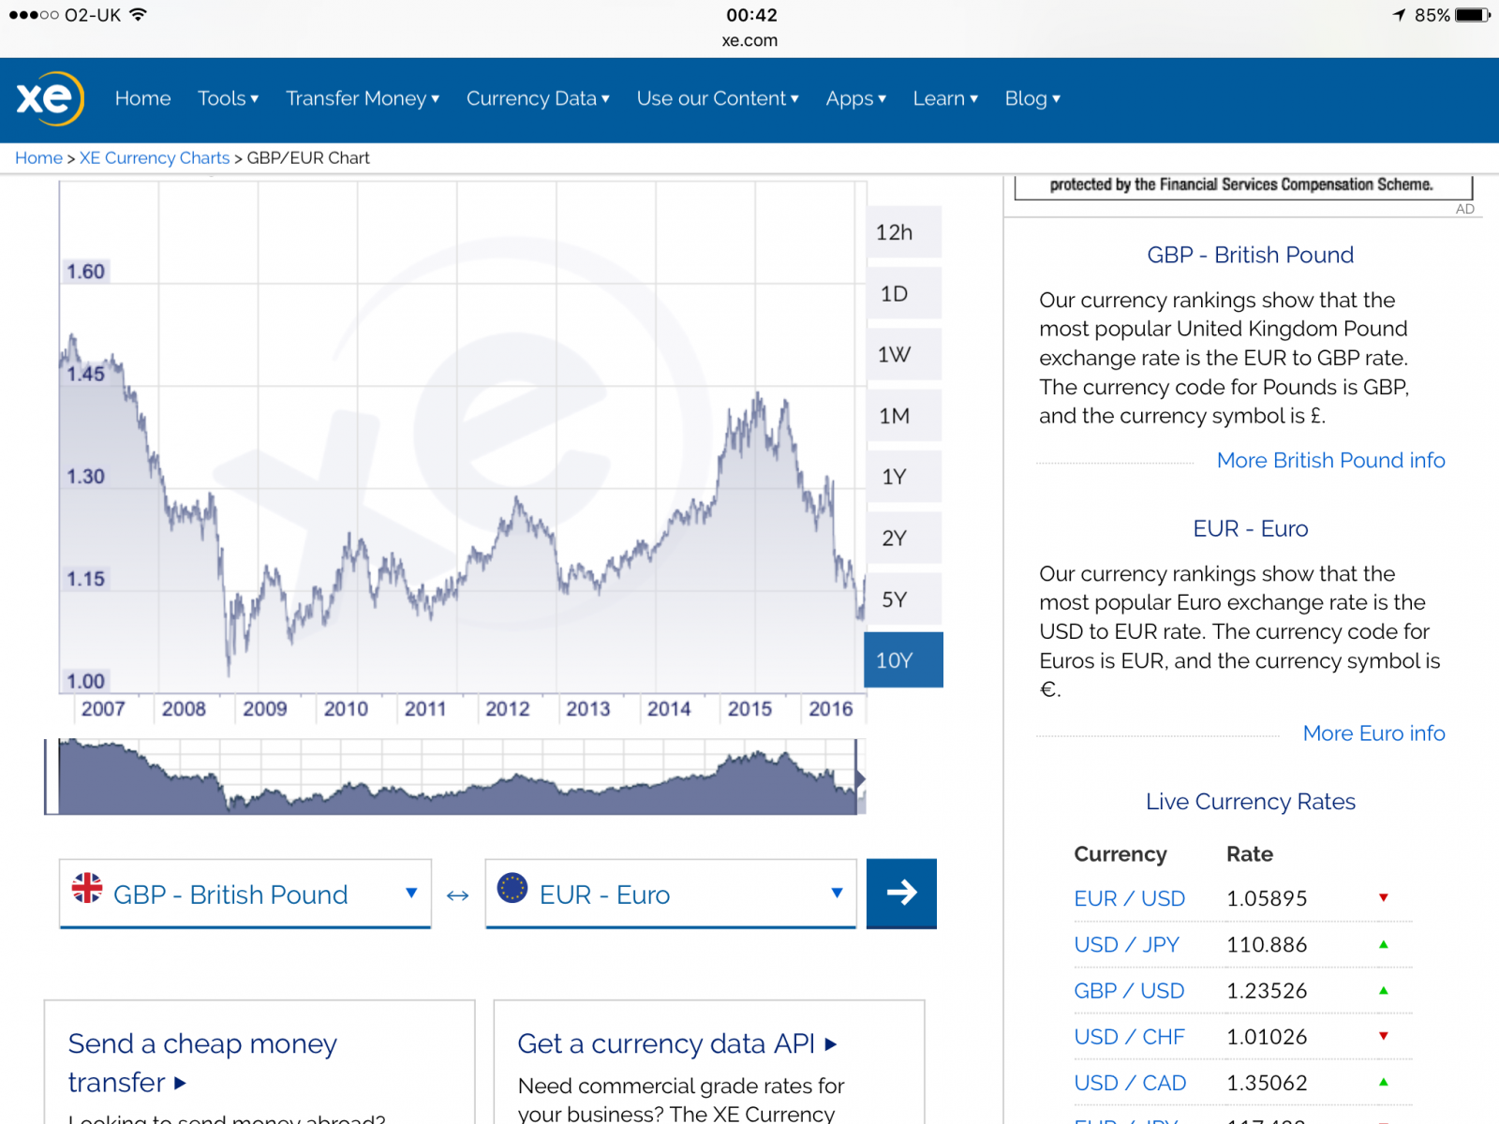
Task: Click the 2012 label on chart axis
Action: tap(507, 709)
